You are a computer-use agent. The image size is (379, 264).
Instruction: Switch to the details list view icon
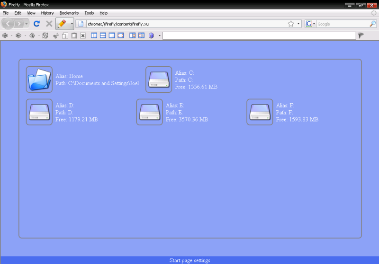point(141,35)
